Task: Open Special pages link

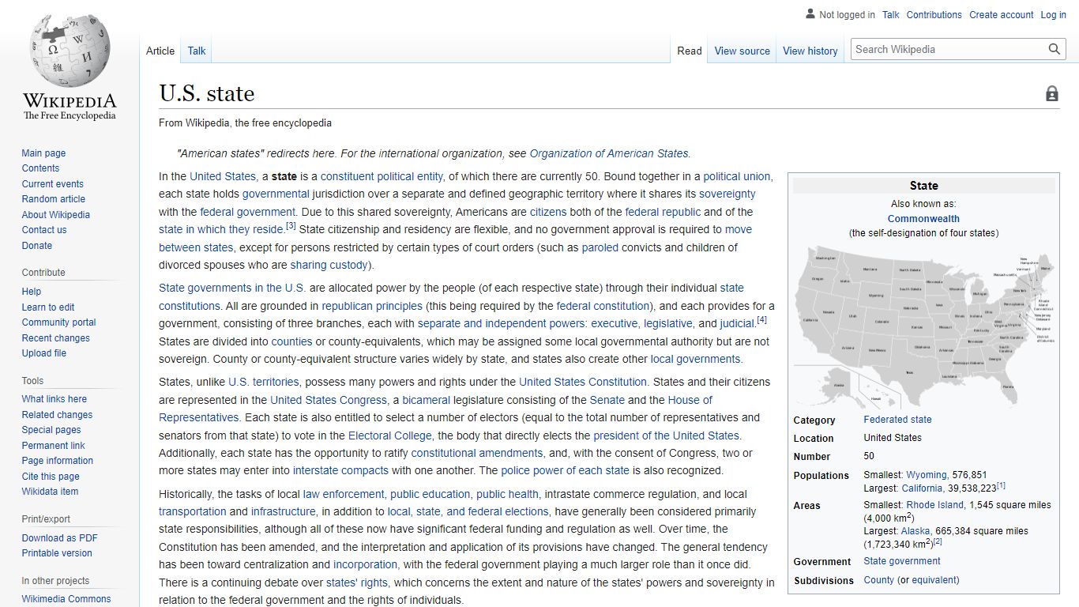Action: tap(51, 430)
